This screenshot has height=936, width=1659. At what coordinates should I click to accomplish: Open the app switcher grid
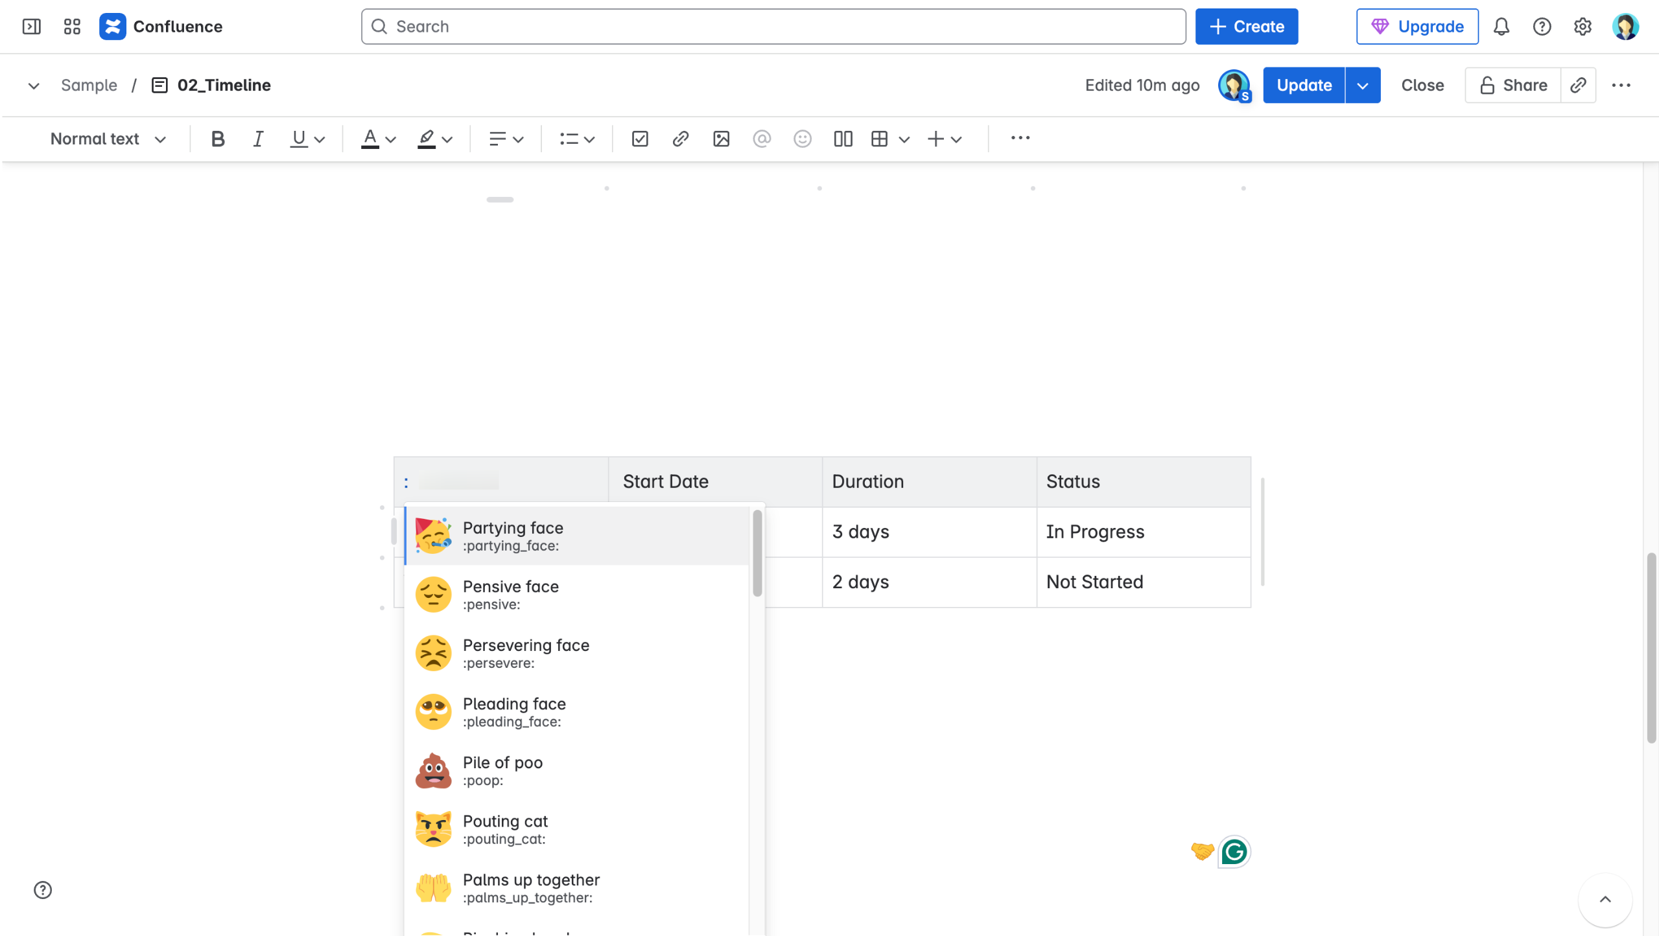[x=72, y=27]
